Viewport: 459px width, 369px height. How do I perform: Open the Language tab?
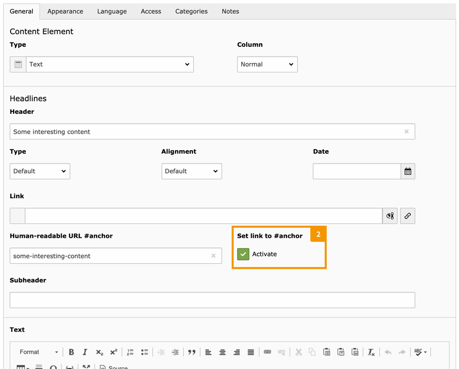coord(112,12)
